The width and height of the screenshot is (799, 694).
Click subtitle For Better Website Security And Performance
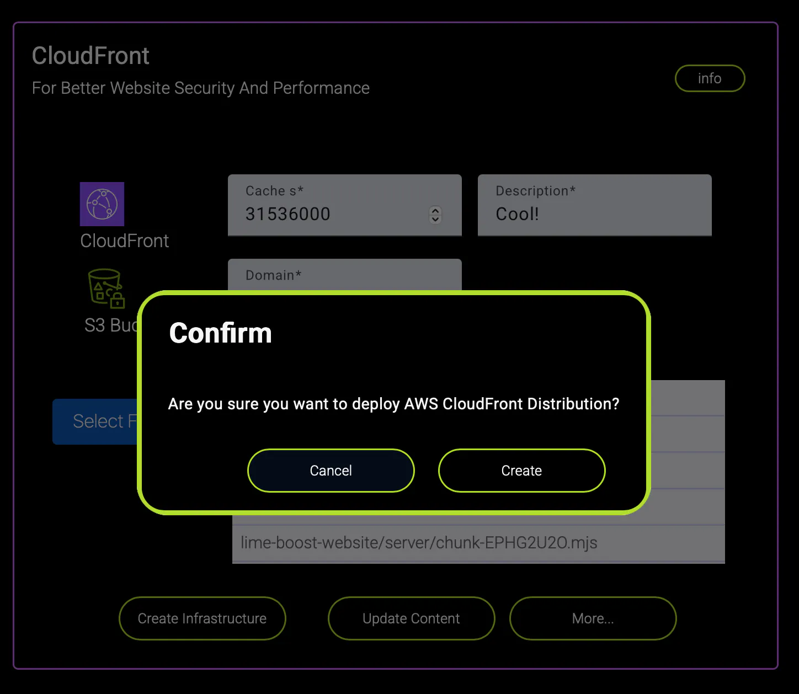pyautogui.click(x=201, y=88)
